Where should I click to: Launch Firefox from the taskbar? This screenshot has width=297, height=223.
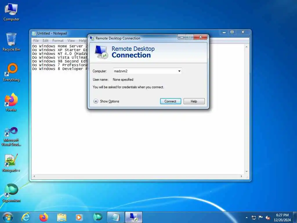pos(44,217)
